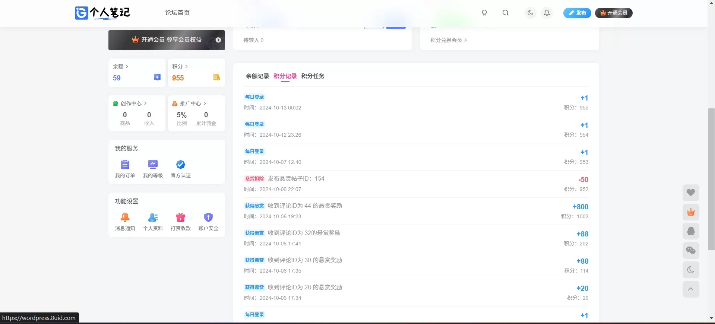Toggle dark mode with header moon icon
The width and height of the screenshot is (715, 324).
[530, 13]
